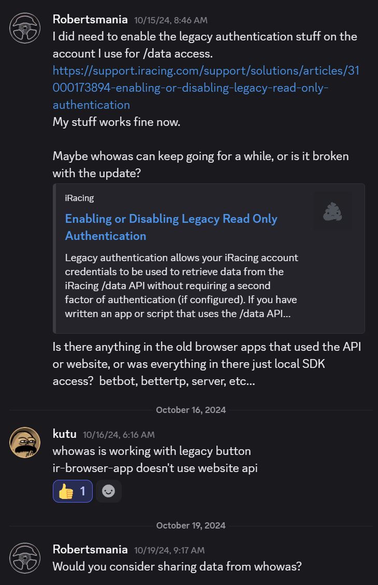Click the embed thumbnail icon in iRacing preview
378x585 pixels.
[332, 211]
